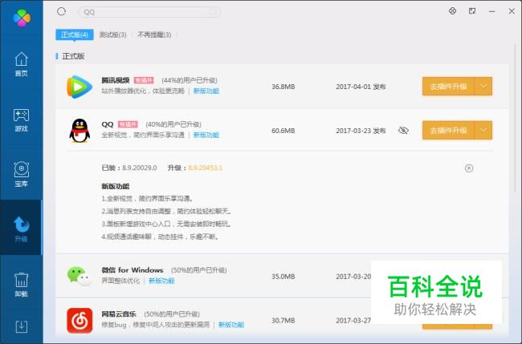This screenshot has width=522, height=344.
Task: View new features of WeChat for Windows
Action: pyautogui.click(x=161, y=281)
